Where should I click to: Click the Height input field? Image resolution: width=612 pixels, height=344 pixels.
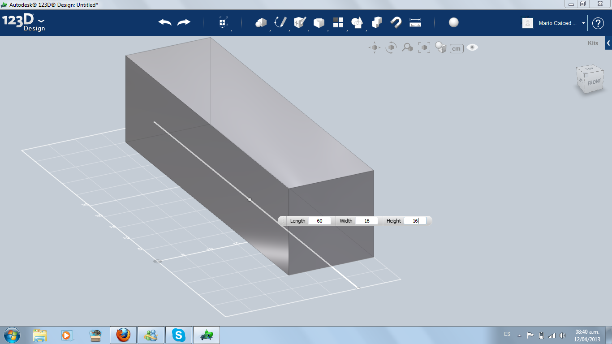pyautogui.click(x=415, y=221)
